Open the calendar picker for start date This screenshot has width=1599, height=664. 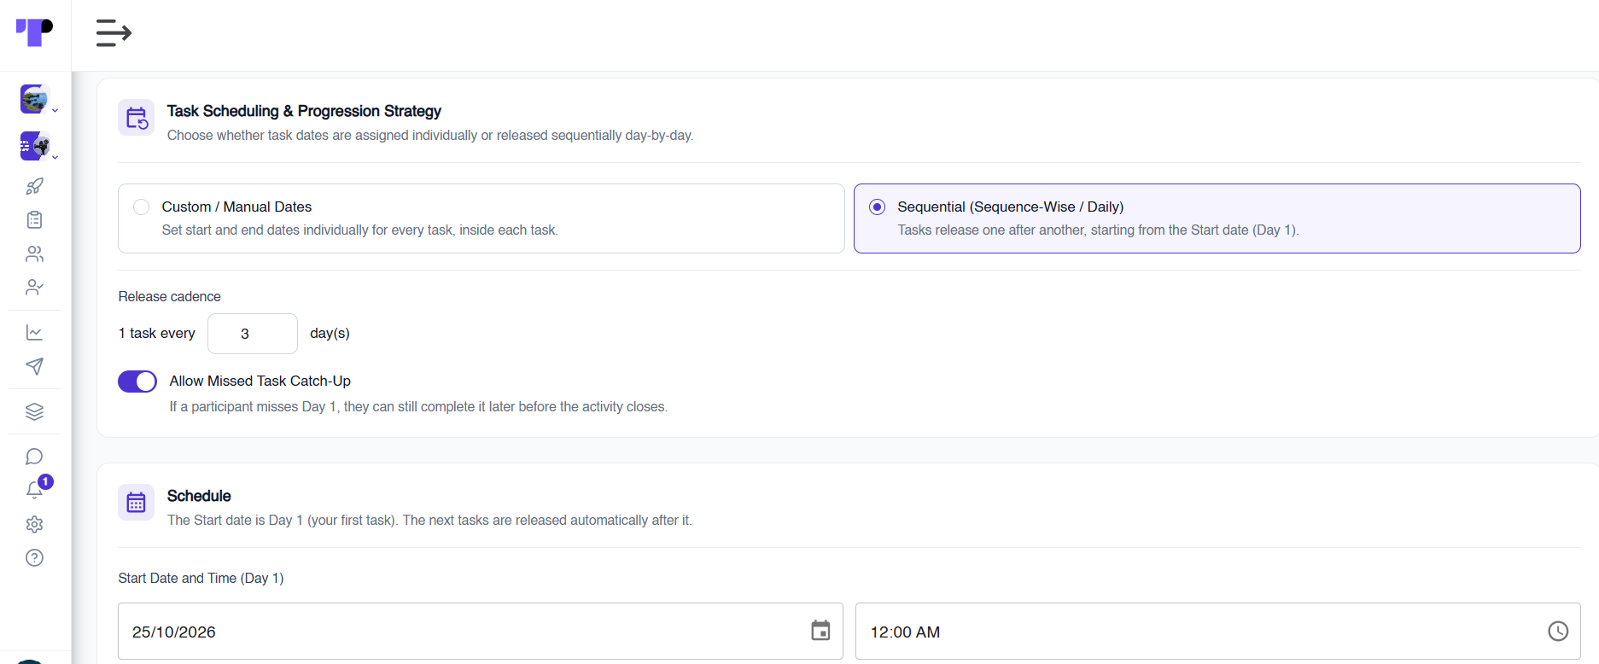point(820,631)
